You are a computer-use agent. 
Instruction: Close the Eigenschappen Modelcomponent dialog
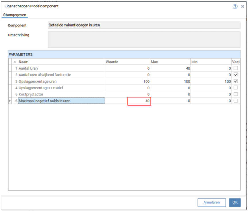(x=242, y=7)
